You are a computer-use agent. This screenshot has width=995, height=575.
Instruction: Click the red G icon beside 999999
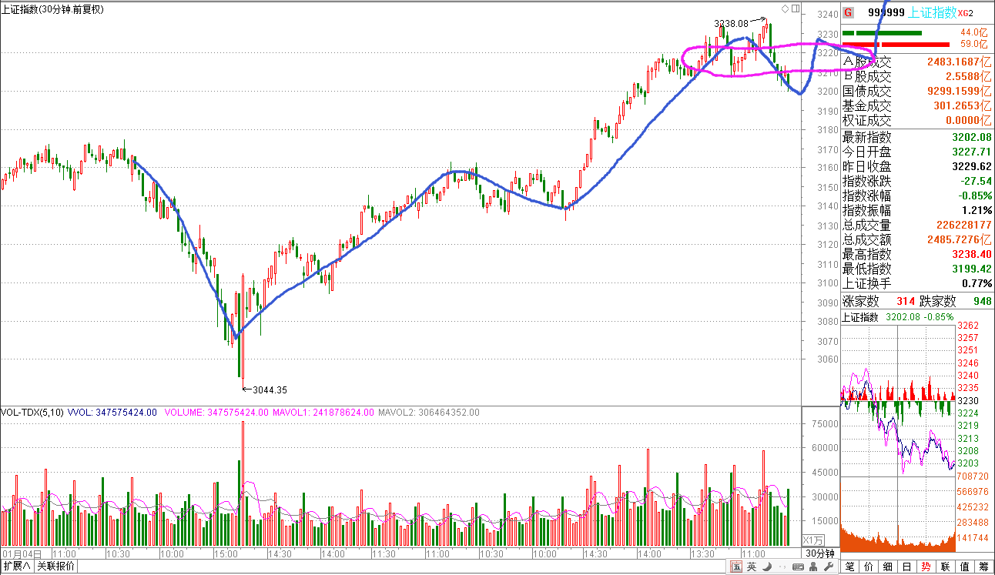click(848, 12)
